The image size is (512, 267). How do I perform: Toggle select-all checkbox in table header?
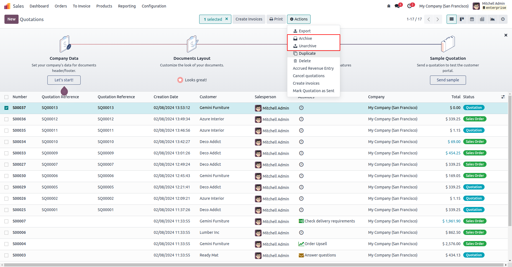[6, 97]
